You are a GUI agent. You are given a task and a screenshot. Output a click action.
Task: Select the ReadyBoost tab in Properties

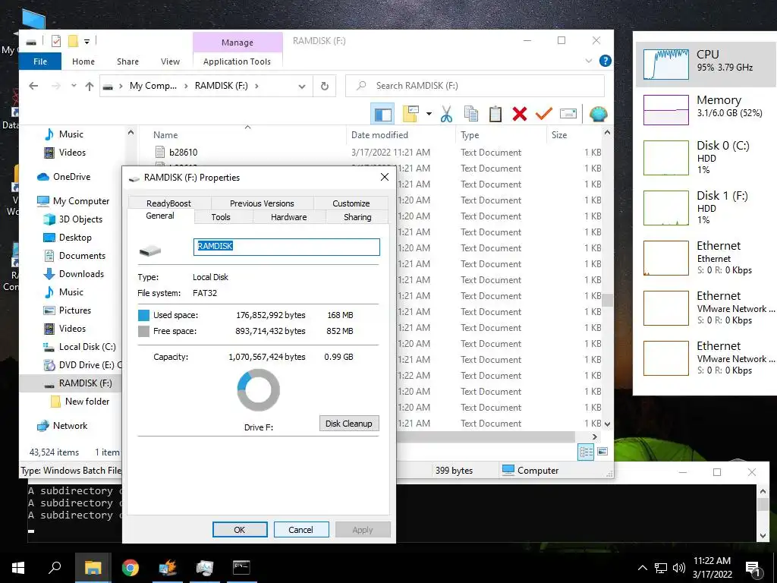[168, 203]
